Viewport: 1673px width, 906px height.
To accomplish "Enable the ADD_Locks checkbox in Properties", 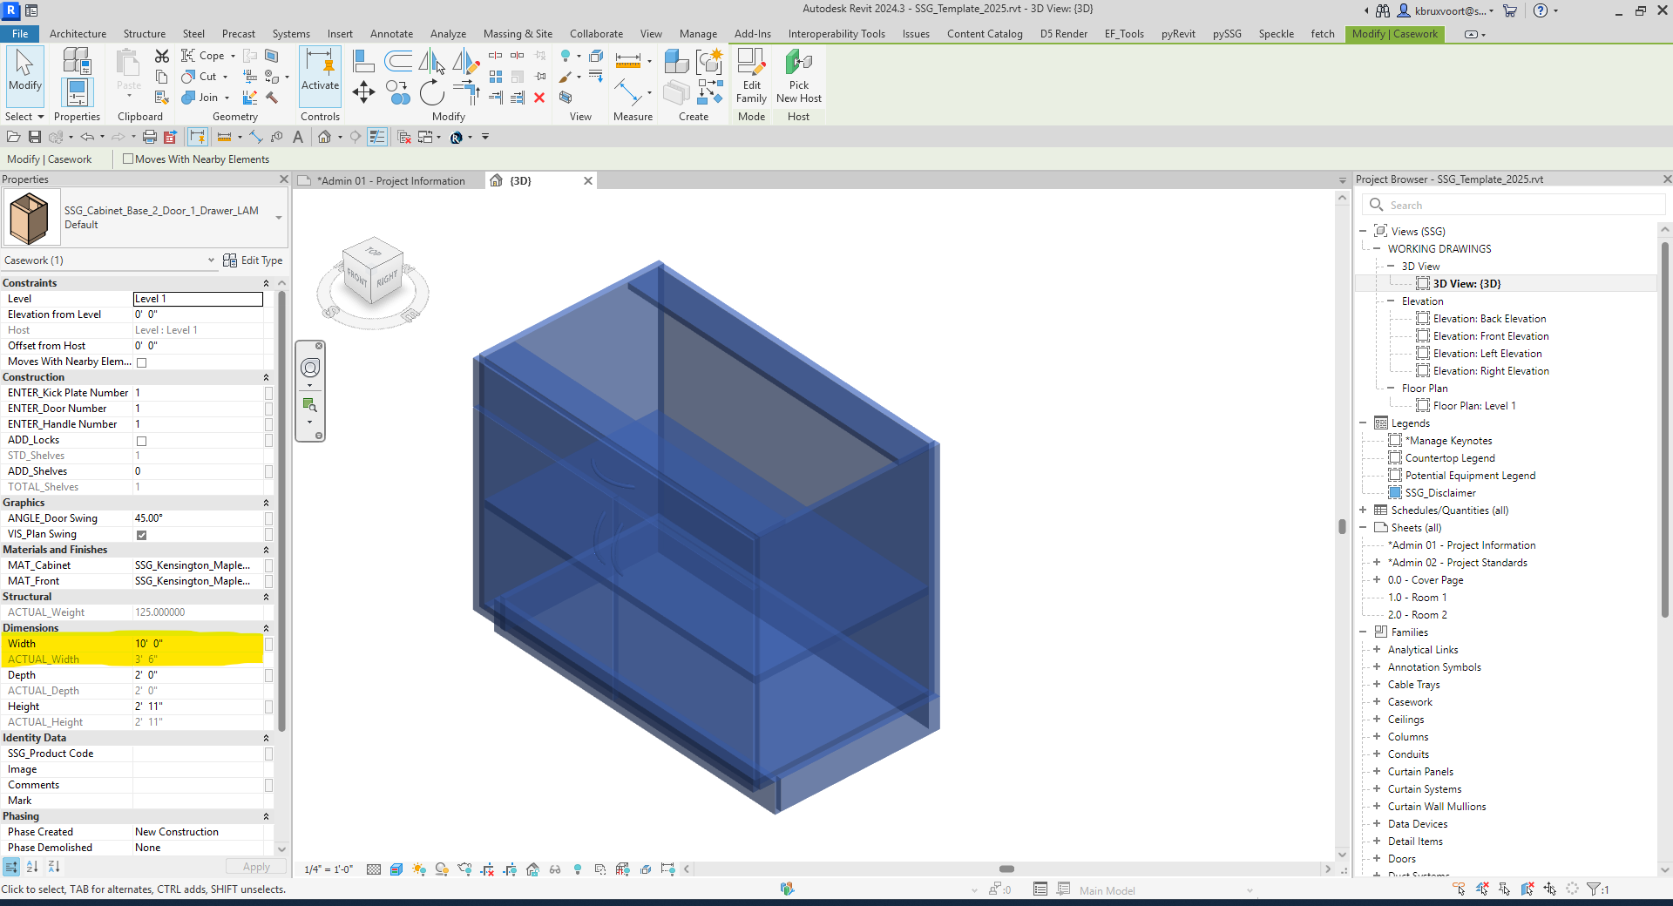I will 142,441.
